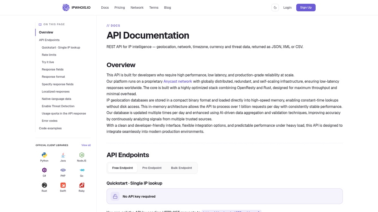Open the Rust client library
The image size is (378, 212).
coord(44,187)
